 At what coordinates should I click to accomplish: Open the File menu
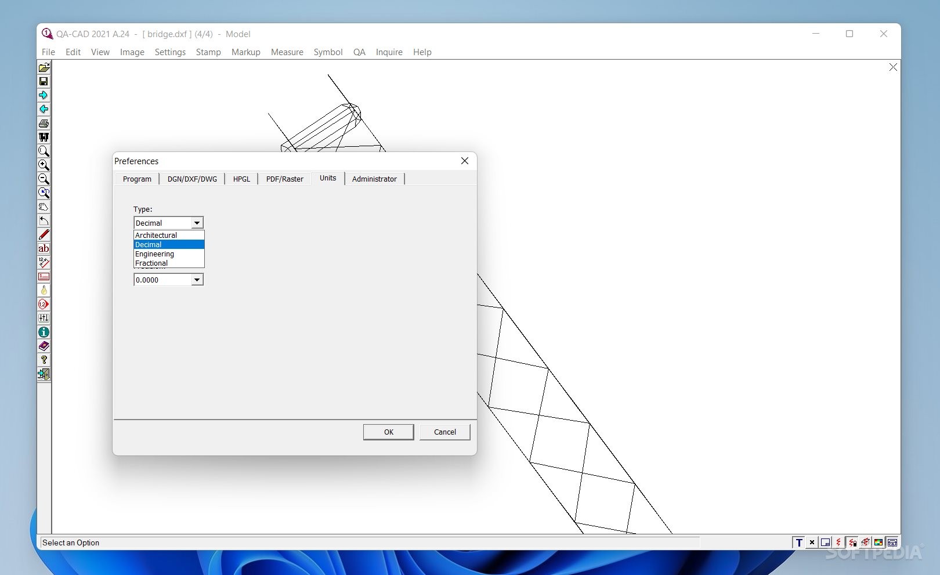tap(48, 52)
